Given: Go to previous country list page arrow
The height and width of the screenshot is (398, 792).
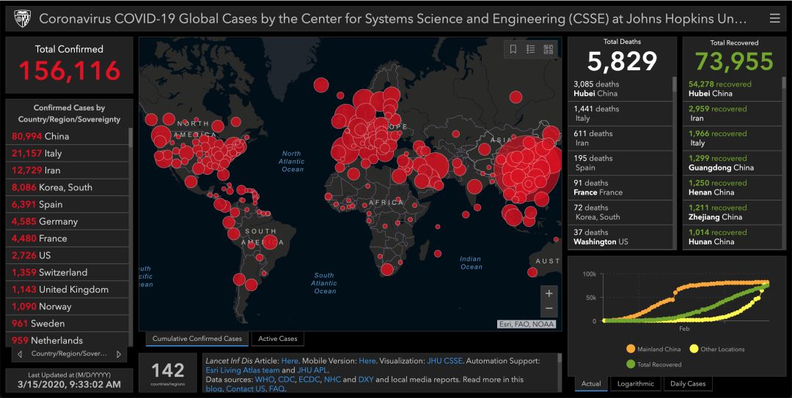Looking at the screenshot, I should tap(20, 354).
